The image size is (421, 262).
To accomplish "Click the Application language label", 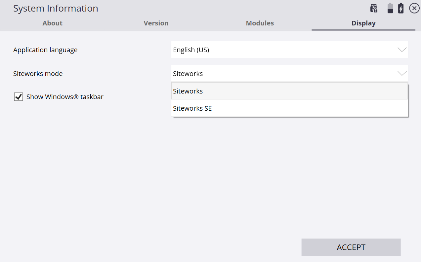I will click(x=45, y=50).
